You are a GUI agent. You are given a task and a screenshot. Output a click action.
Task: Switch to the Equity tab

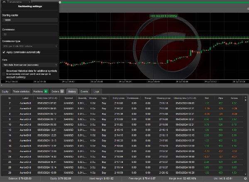pyautogui.click(x=5, y=91)
